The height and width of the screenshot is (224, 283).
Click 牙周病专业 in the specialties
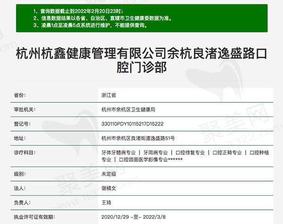tap(156, 153)
